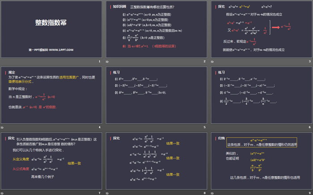This screenshot has width=313, height=195.
Task: Select slide 7 thumbnail with 再来看几个例子
Action: coord(51,161)
